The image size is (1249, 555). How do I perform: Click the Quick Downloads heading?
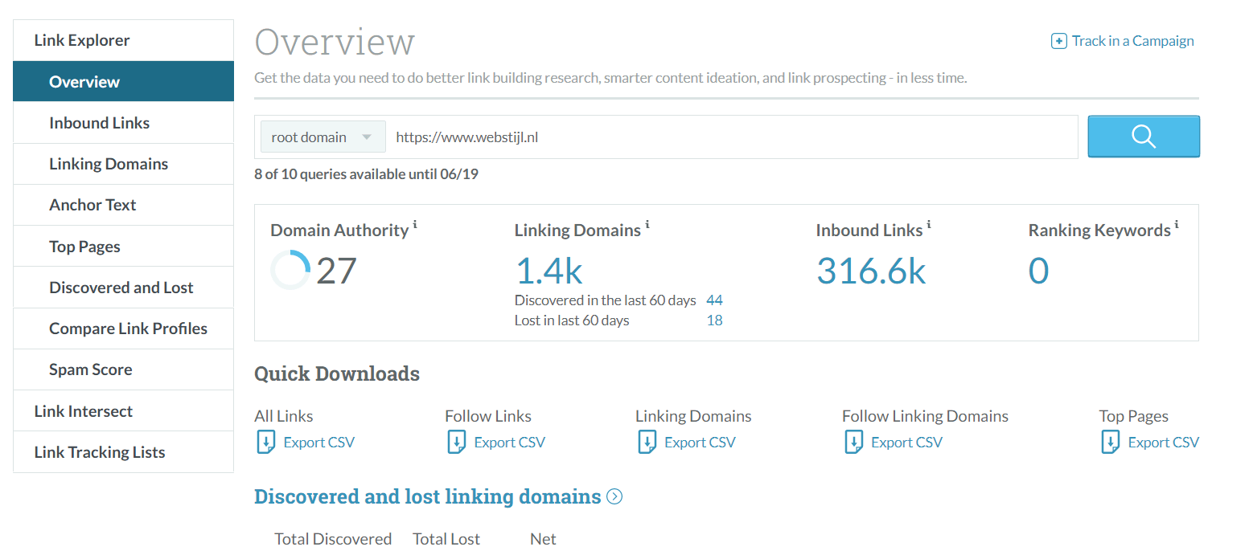(337, 373)
